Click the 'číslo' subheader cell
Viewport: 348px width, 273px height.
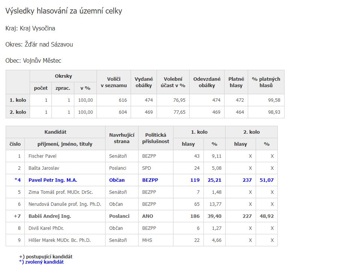tap(15, 144)
